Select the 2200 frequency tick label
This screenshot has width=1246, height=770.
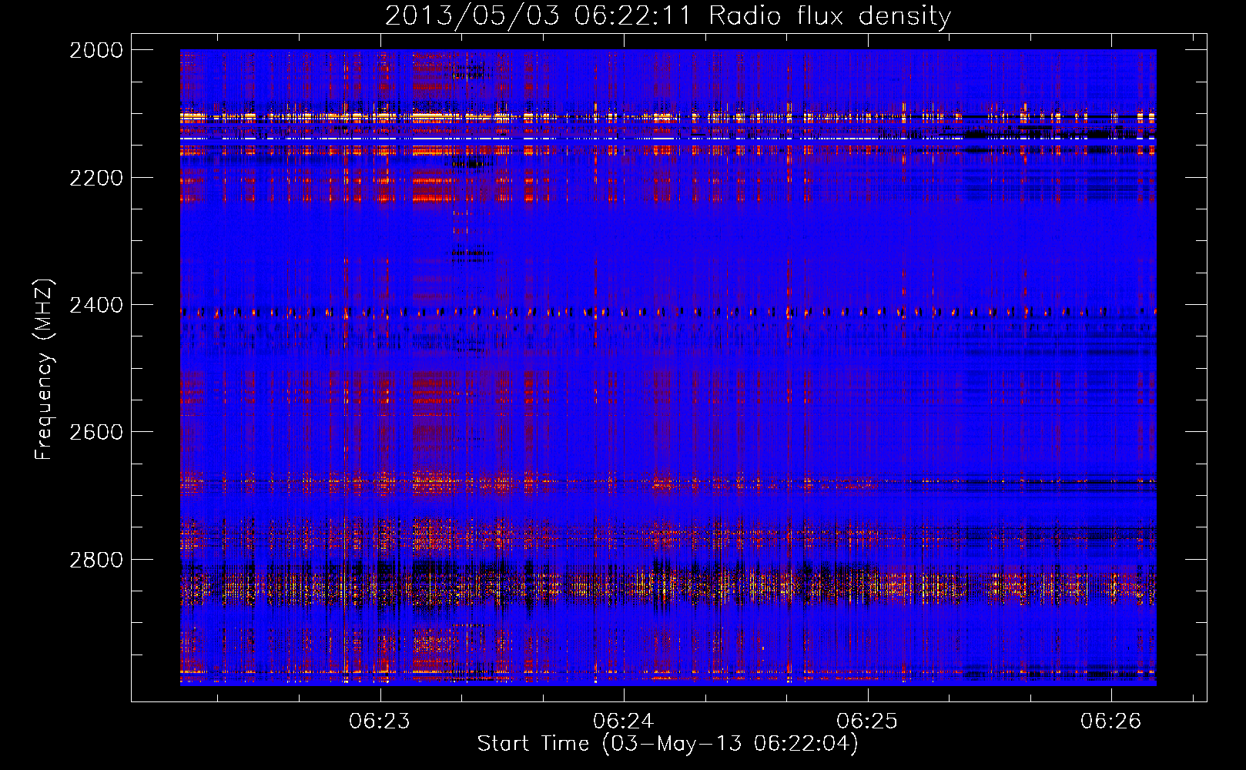point(96,178)
